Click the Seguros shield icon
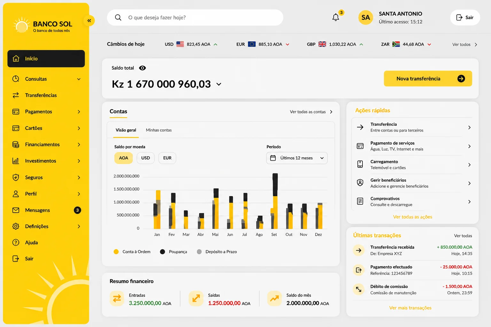Viewport: 491px width, 327px height. click(x=16, y=177)
